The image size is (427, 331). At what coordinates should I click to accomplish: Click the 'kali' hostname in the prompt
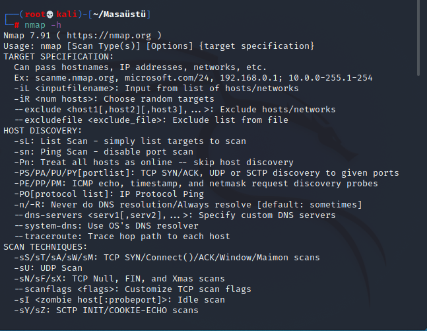pyautogui.click(x=65, y=14)
